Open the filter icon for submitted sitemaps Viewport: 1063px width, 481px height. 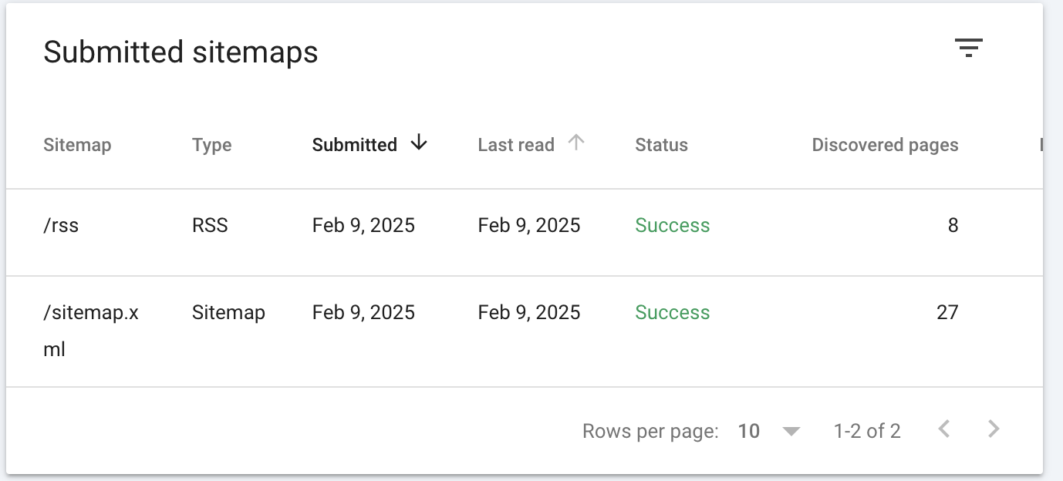coord(968,48)
